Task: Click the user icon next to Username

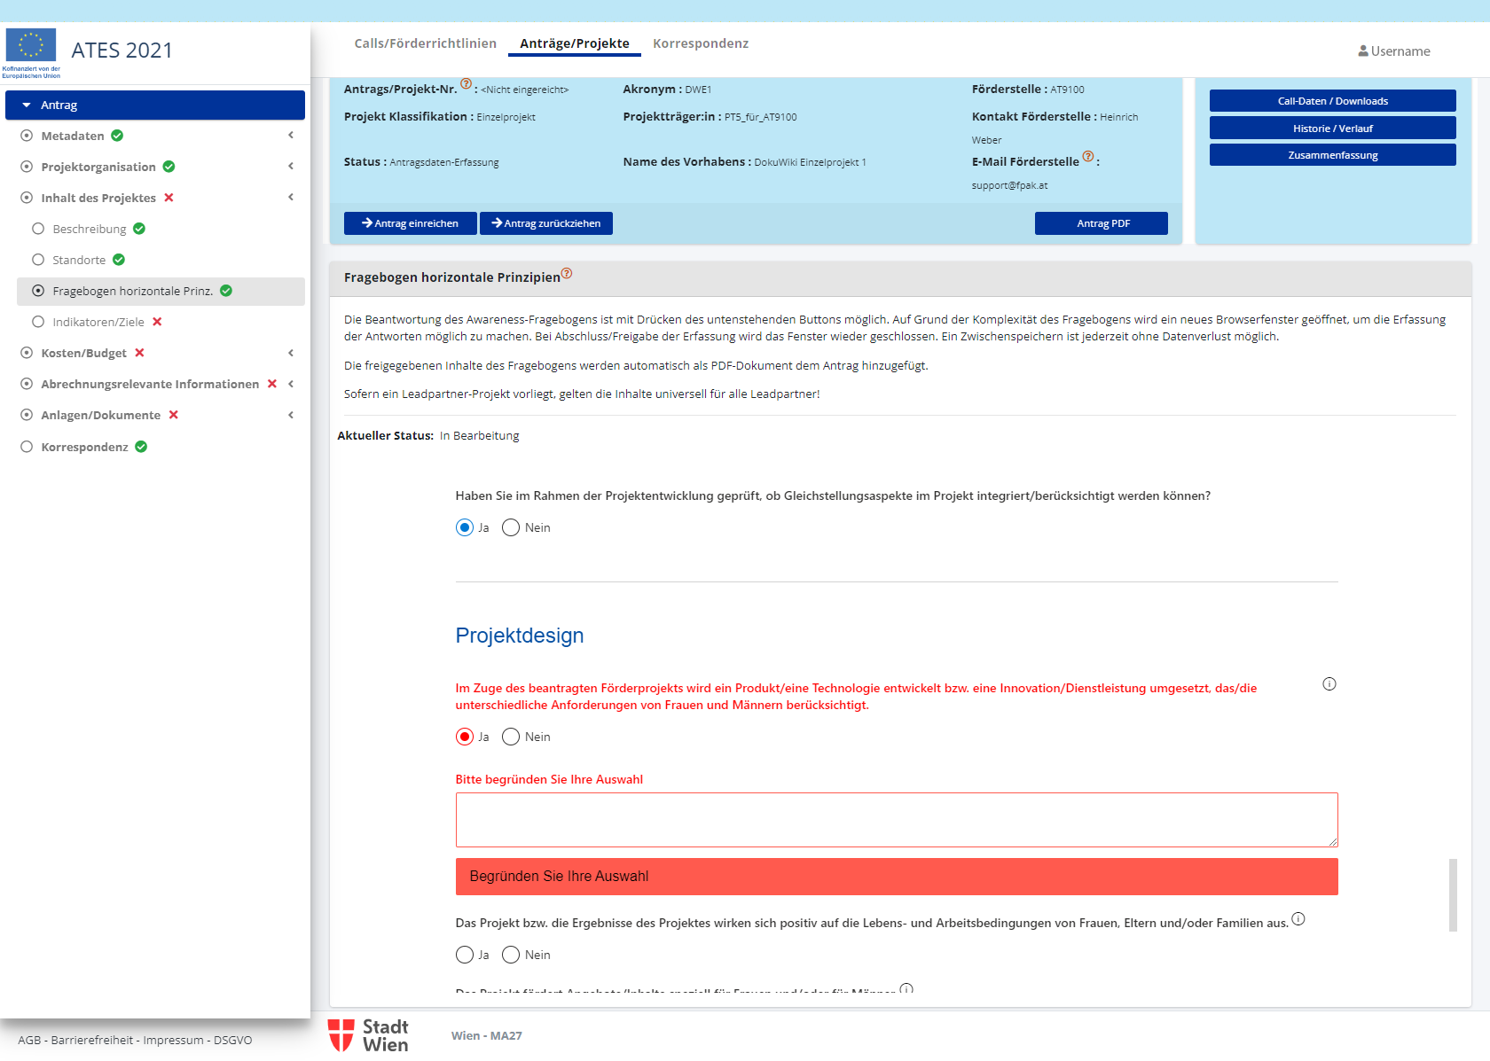Action: click(1362, 51)
